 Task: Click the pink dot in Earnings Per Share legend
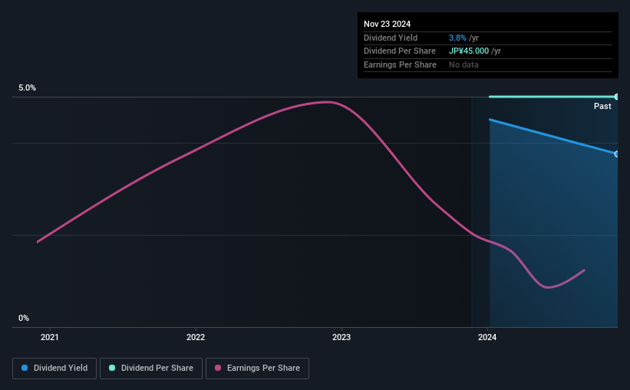pos(218,369)
